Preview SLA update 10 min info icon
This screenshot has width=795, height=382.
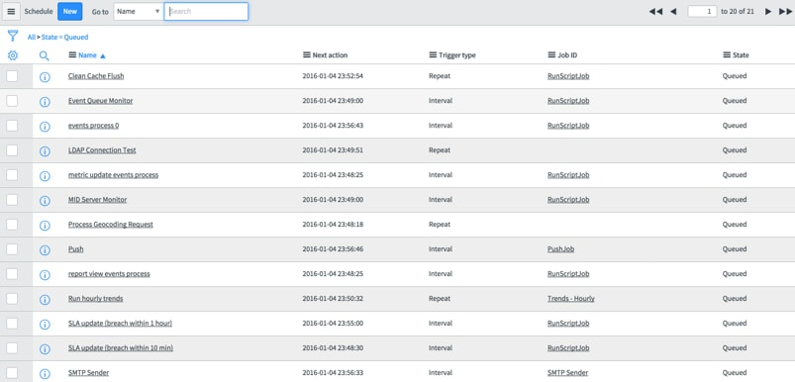pos(45,349)
